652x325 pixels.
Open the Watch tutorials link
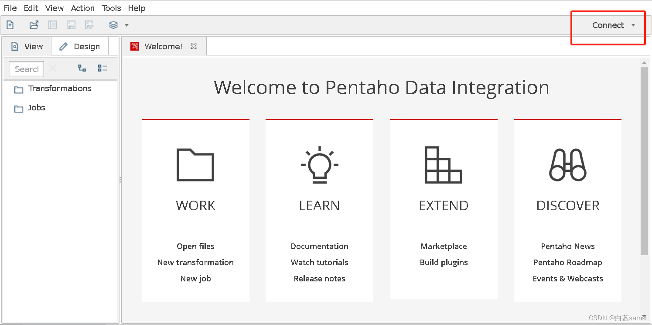click(x=320, y=263)
